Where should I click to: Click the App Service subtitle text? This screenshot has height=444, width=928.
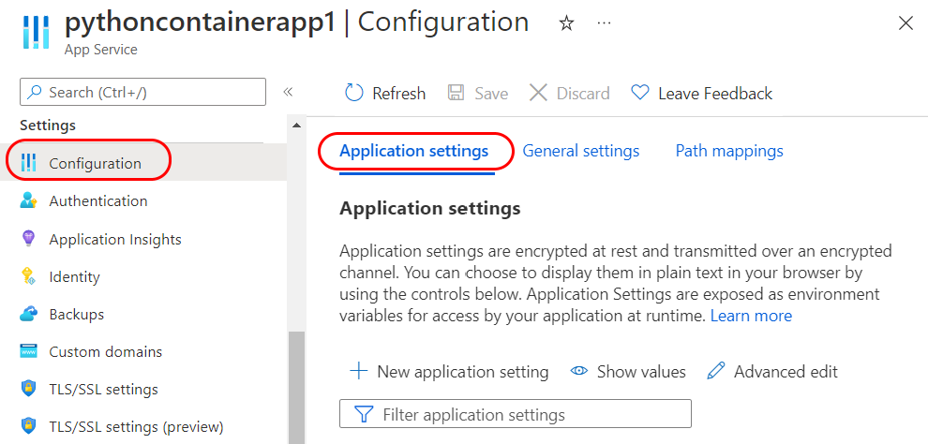click(101, 50)
